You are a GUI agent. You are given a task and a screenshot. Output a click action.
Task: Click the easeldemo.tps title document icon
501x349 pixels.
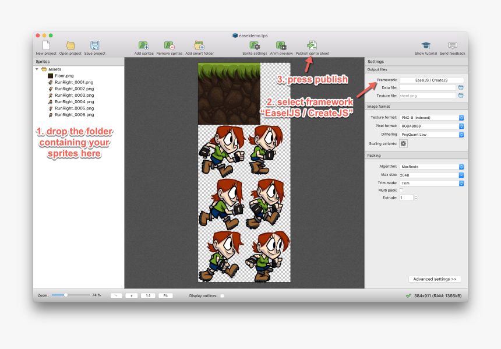(235, 36)
